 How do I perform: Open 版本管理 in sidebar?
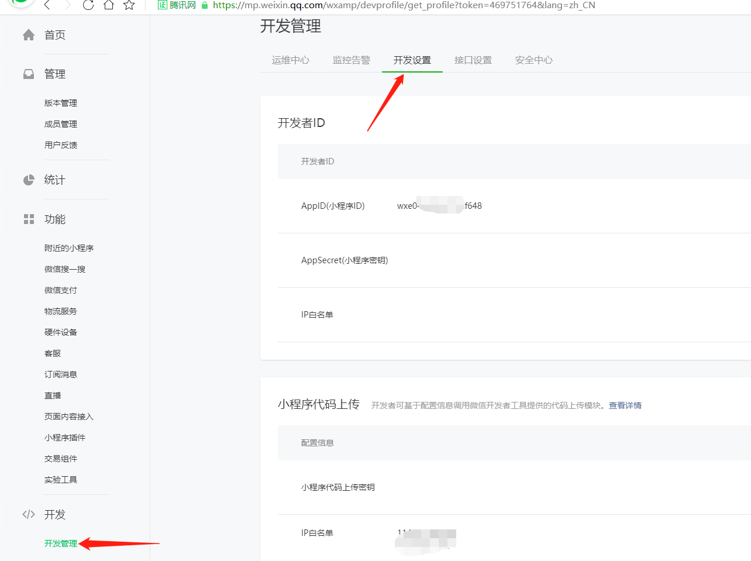pos(61,103)
